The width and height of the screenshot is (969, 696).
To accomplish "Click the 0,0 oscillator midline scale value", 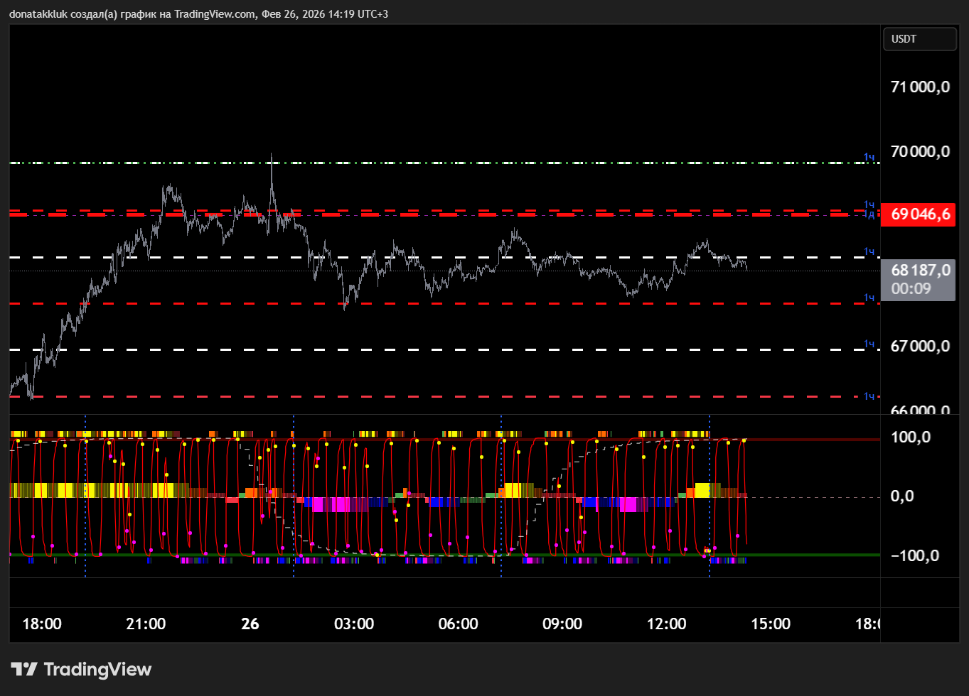I will (x=901, y=496).
